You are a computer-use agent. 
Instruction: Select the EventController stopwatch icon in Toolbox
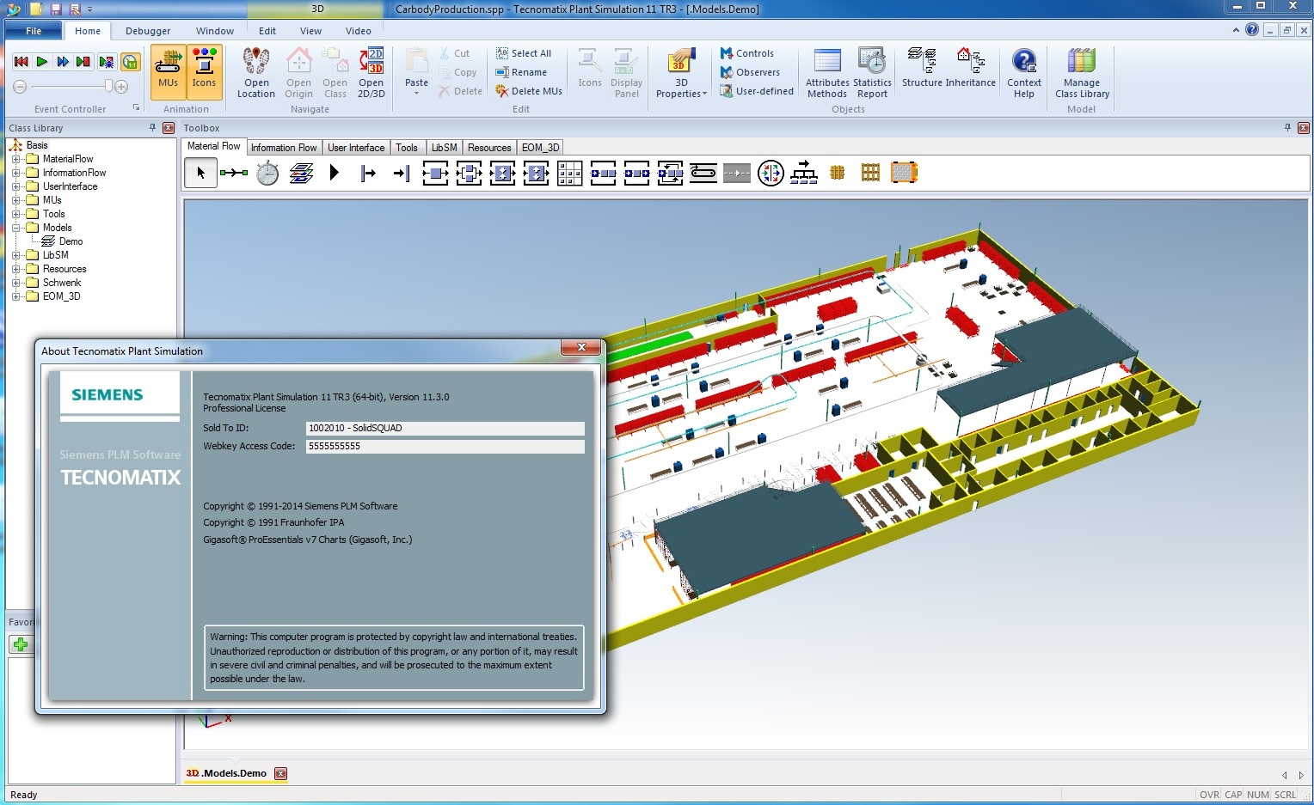tap(267, 174)
